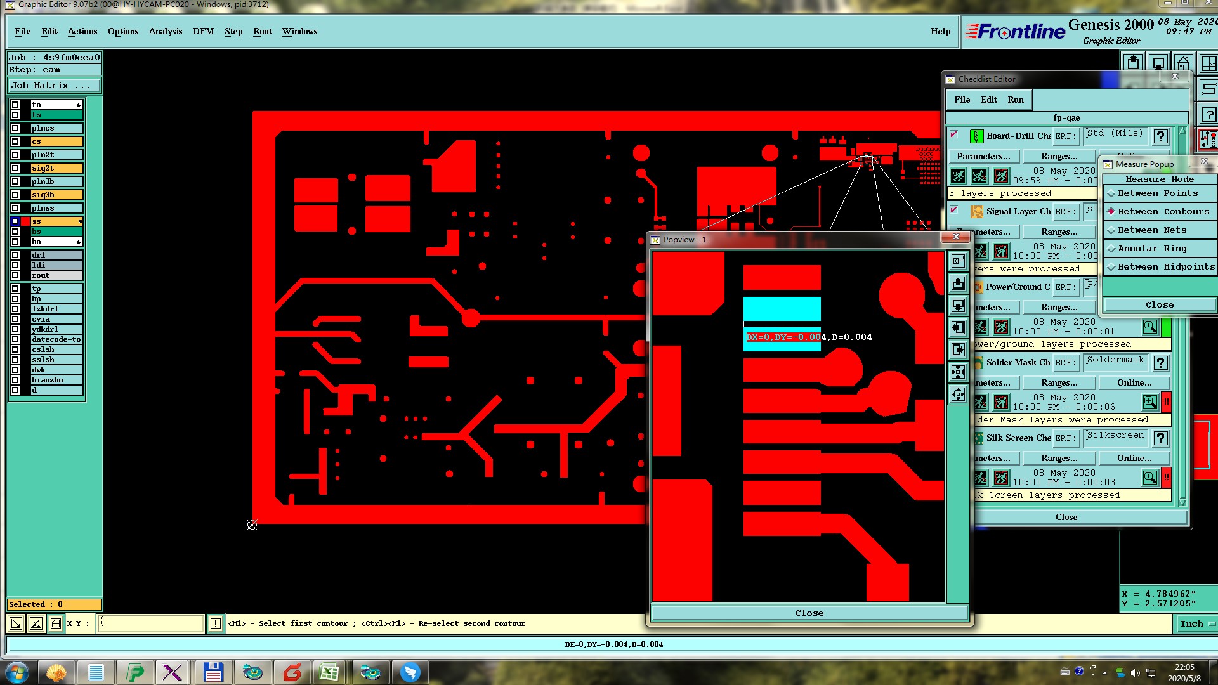Toggle the Signal Layer Check checkbox
This screenshot has height=685, width=1218.
(953, 210)
